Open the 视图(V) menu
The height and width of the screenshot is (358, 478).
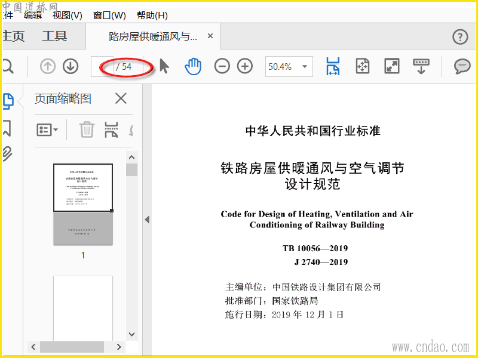point(68,16)
